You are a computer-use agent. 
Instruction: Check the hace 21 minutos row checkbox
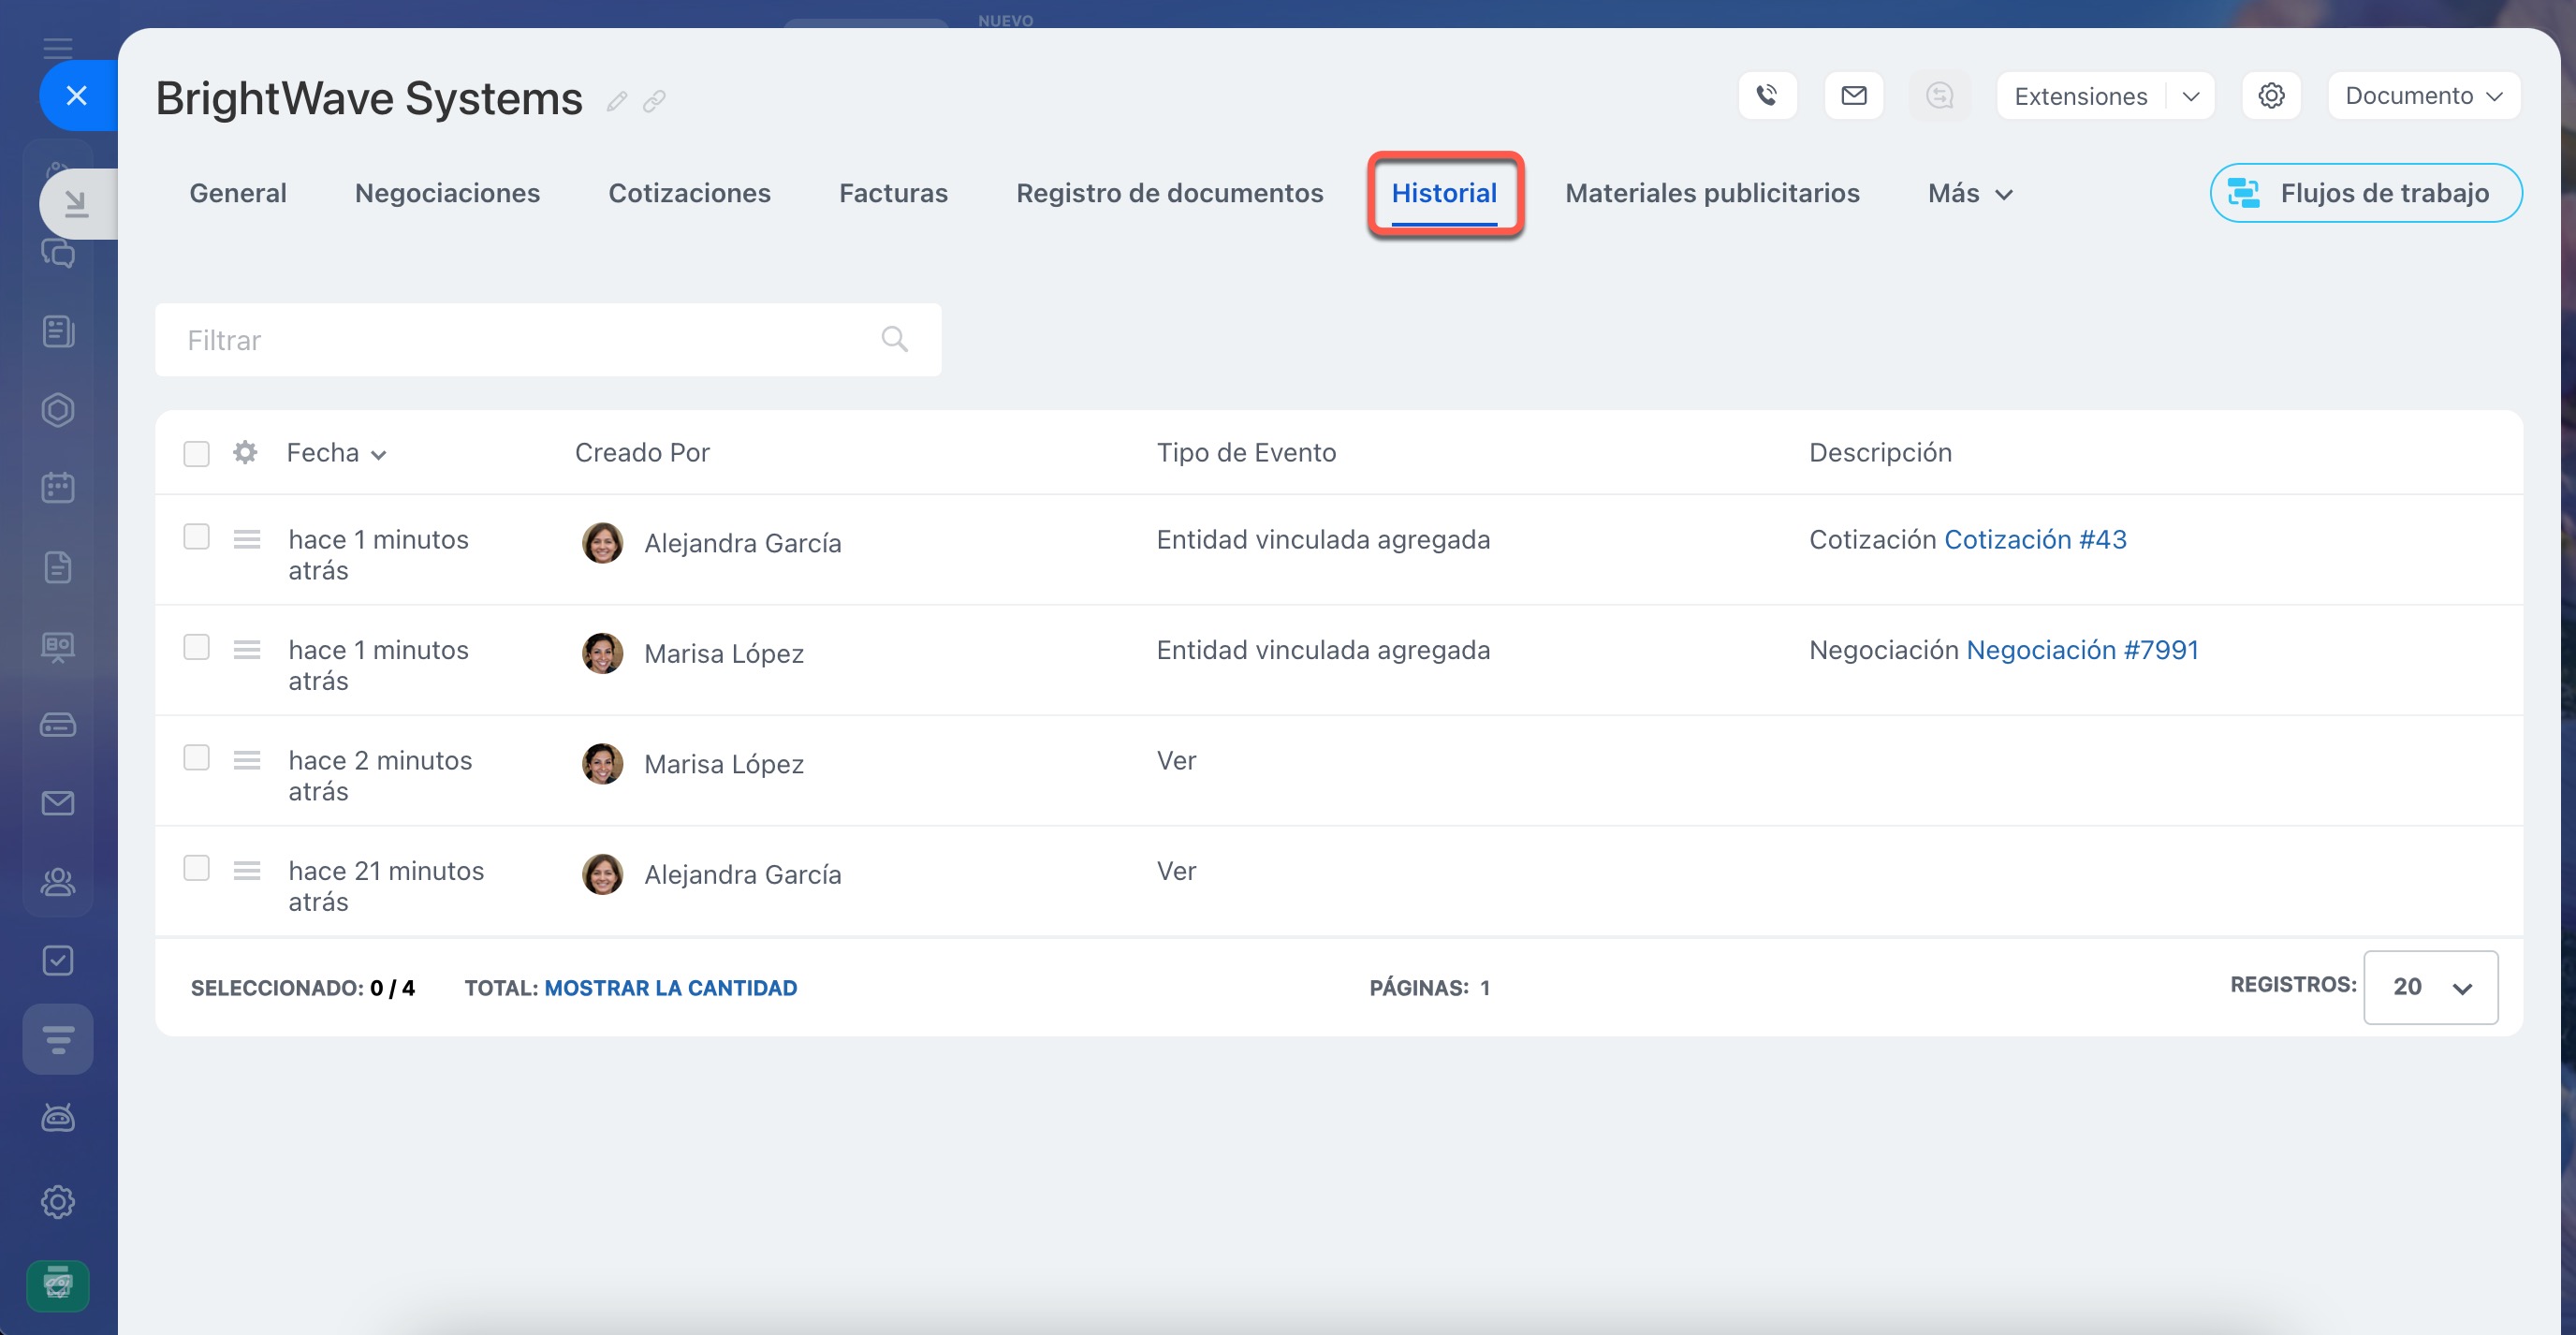point(196,868)
